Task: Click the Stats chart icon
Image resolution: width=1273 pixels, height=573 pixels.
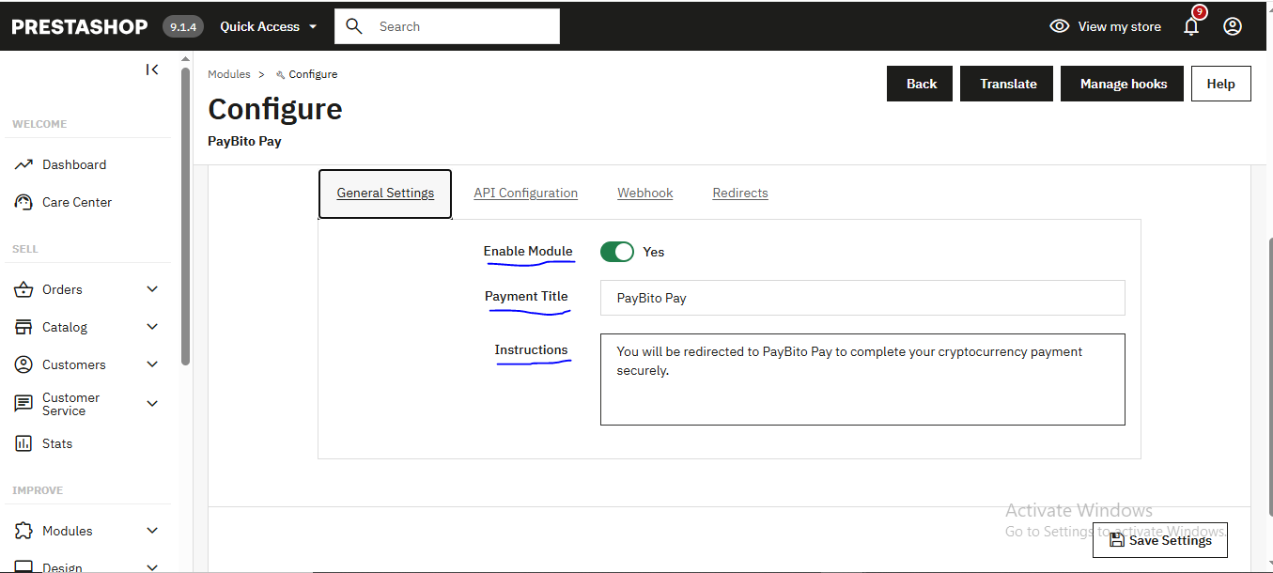Action: [24, 443]
